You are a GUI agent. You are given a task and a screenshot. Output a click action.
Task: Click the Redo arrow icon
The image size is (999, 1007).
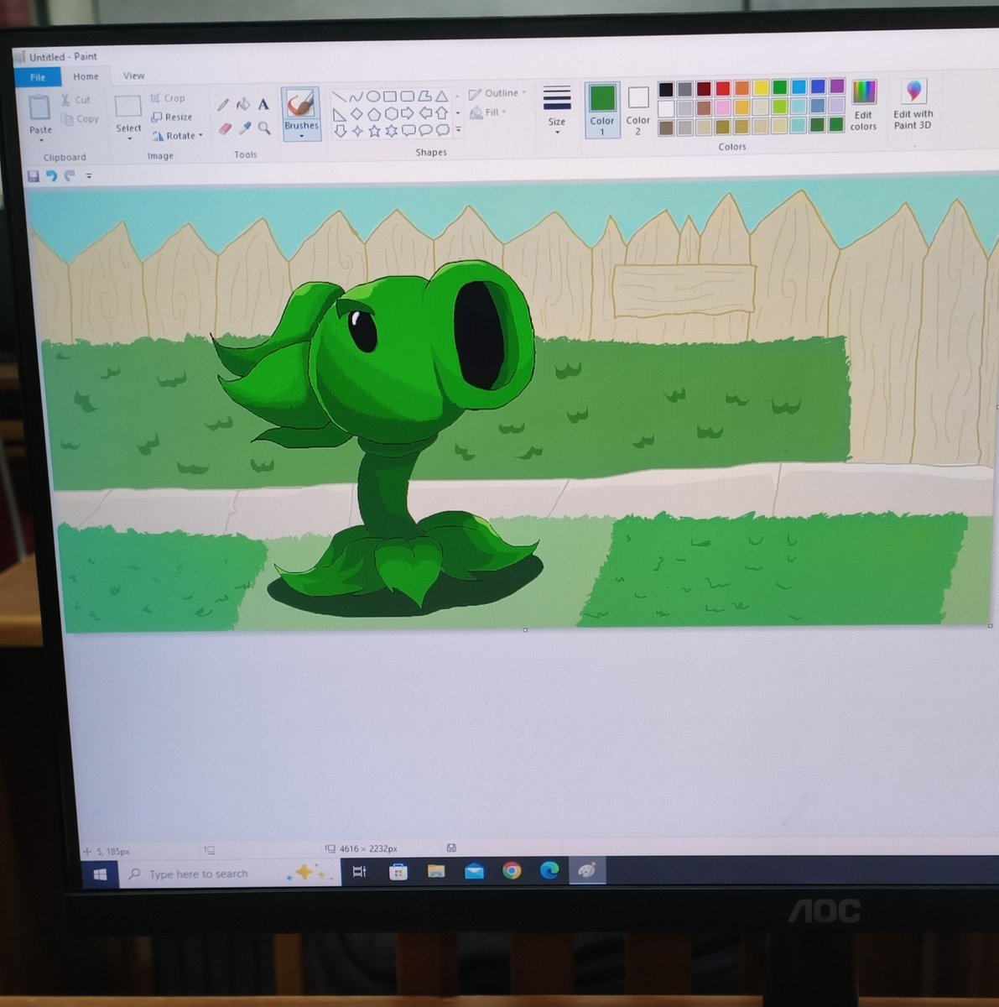[x=70, y=175]
